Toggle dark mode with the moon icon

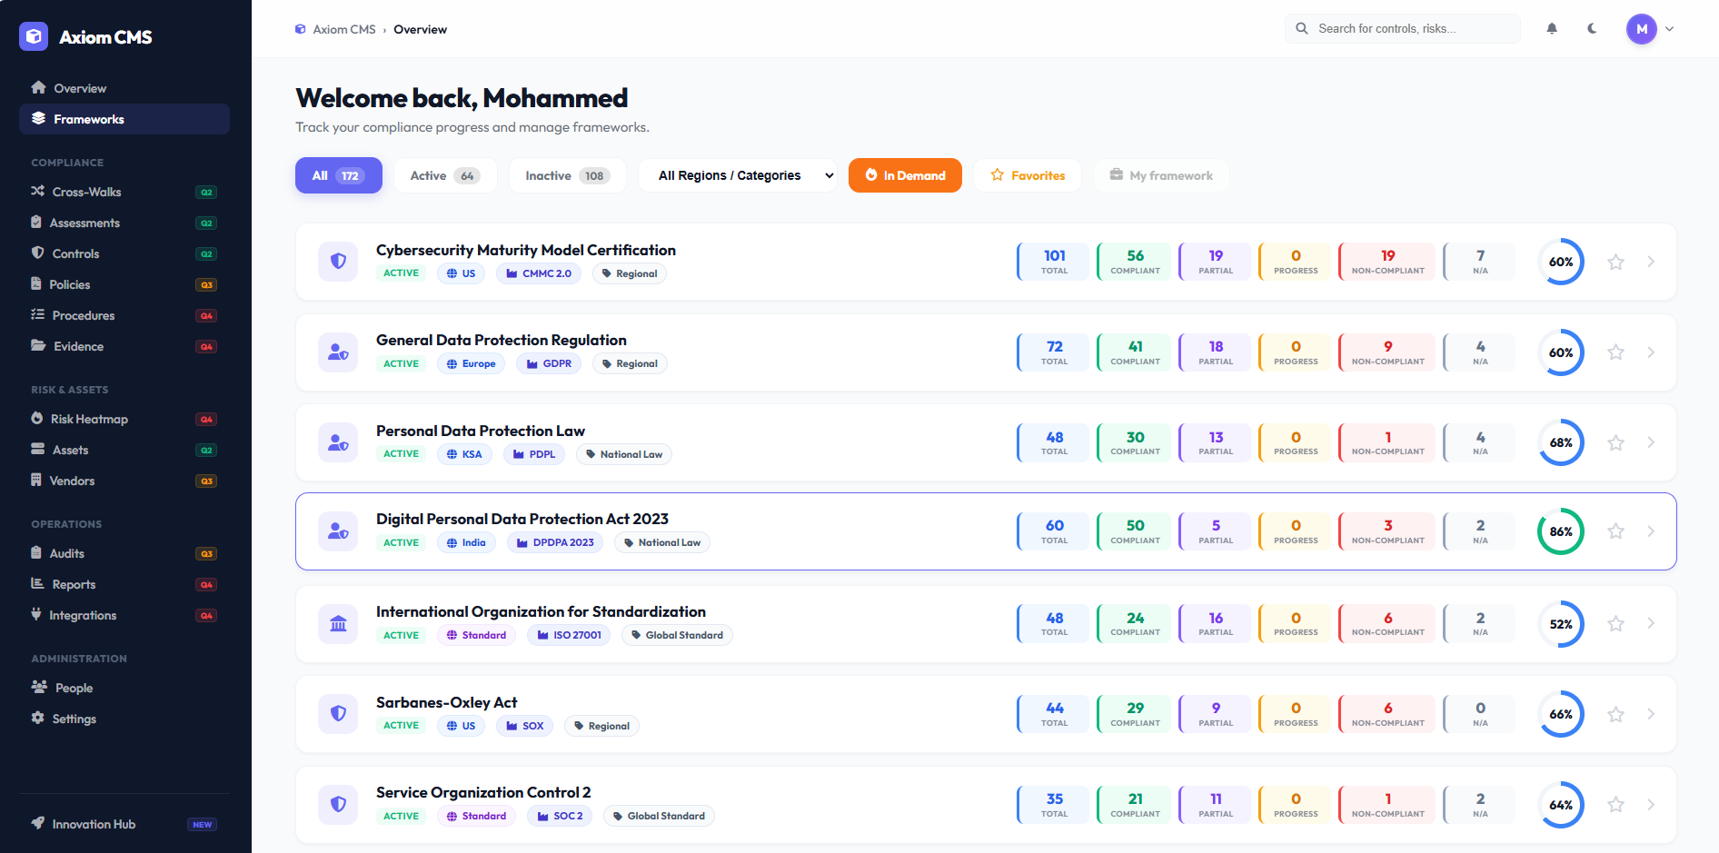(x=1592, y=29)
